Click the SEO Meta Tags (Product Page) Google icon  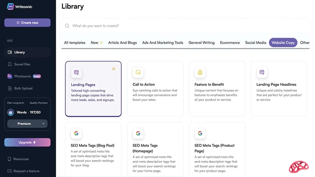pyautogui.click(x=200, y=133)
